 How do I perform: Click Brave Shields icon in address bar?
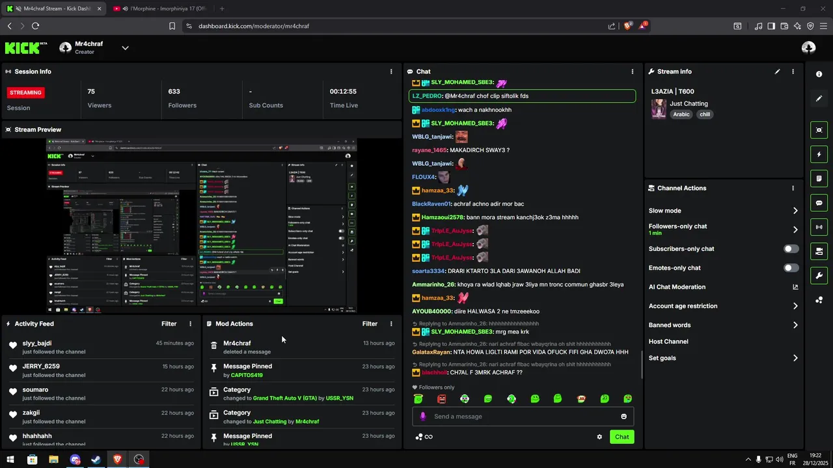tap(627, 26)
